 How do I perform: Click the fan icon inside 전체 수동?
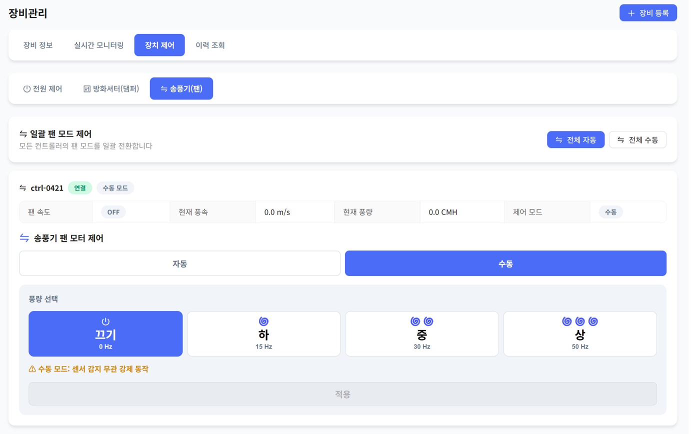pyautogui.click(x=620, y=140)
